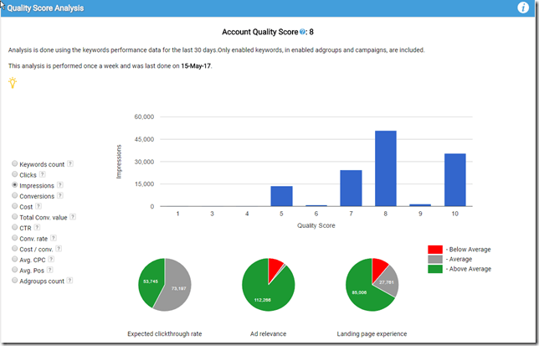
Task: Click the Quality Score 10 bar
Action: coord(454,179)
